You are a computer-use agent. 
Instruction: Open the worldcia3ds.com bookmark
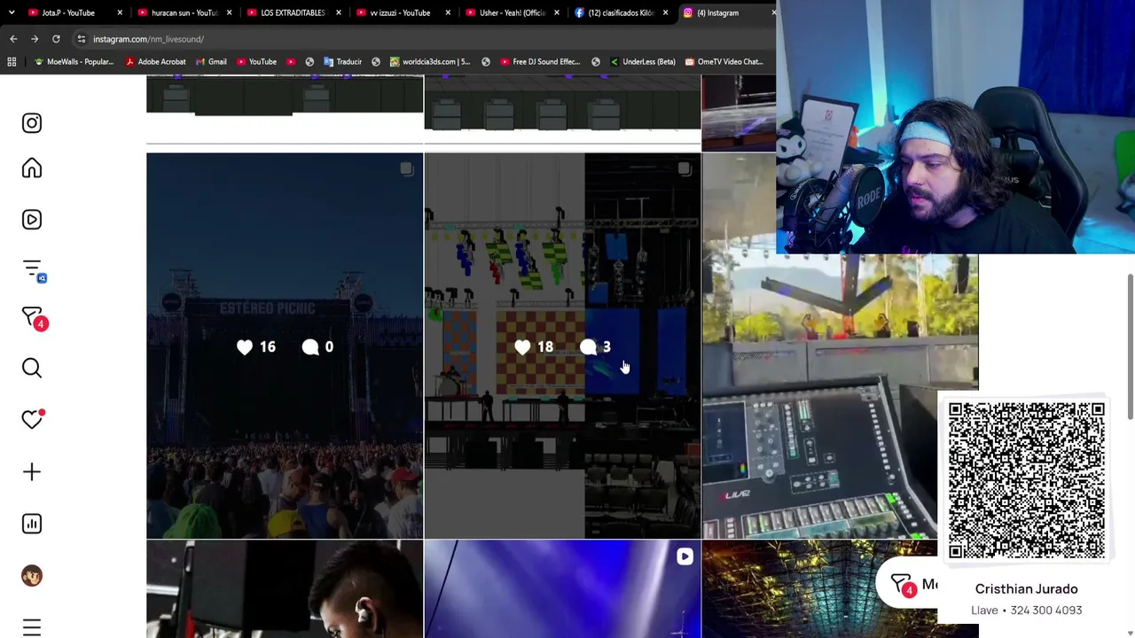(430, 62)
